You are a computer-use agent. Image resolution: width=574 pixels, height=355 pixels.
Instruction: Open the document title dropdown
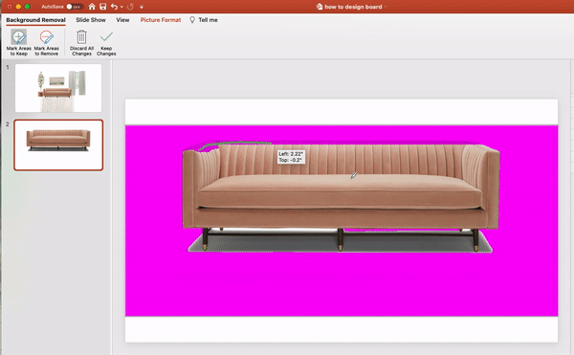tap(386, 7)
